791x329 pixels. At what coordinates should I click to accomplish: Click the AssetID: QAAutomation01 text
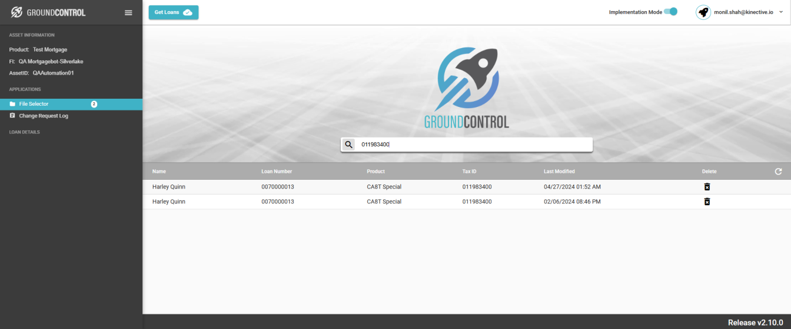pos(42,73)
